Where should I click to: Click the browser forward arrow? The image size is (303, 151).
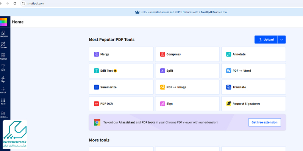point(7,3)
